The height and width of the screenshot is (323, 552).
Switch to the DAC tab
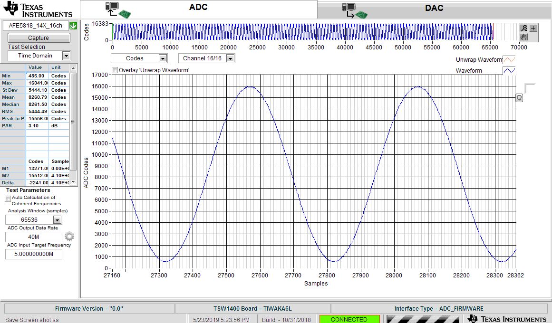[x=434, y=9]
